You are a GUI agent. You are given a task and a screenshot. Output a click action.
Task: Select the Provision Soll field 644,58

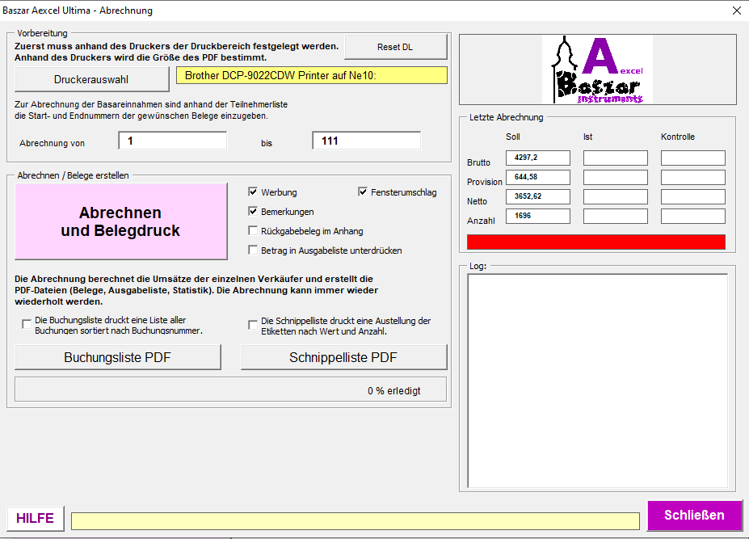(x=538, y=177)
